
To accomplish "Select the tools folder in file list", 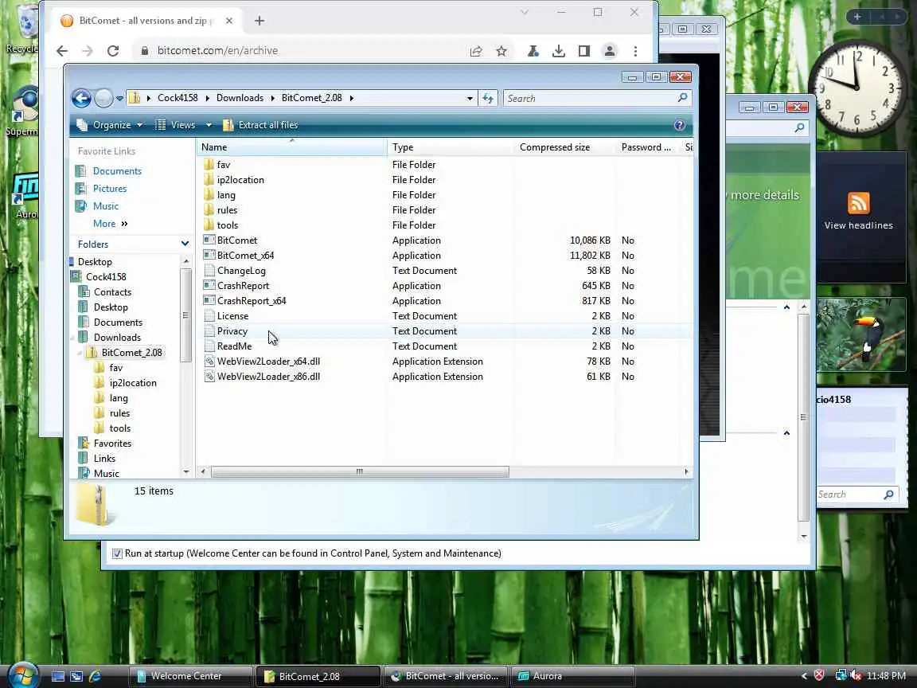I will (x=228, y=225).
